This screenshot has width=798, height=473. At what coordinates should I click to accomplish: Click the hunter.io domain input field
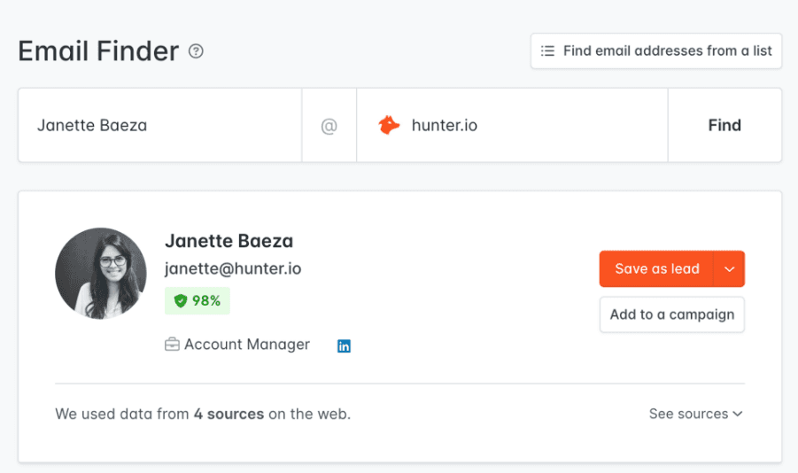tap(512, 125)
